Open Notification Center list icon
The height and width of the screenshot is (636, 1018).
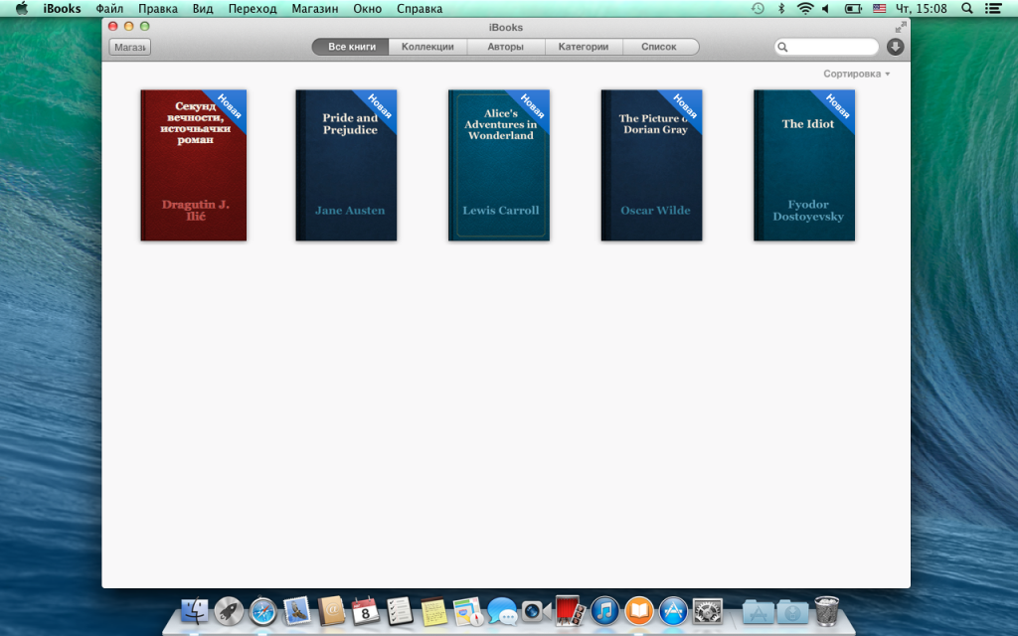(993, 8)
